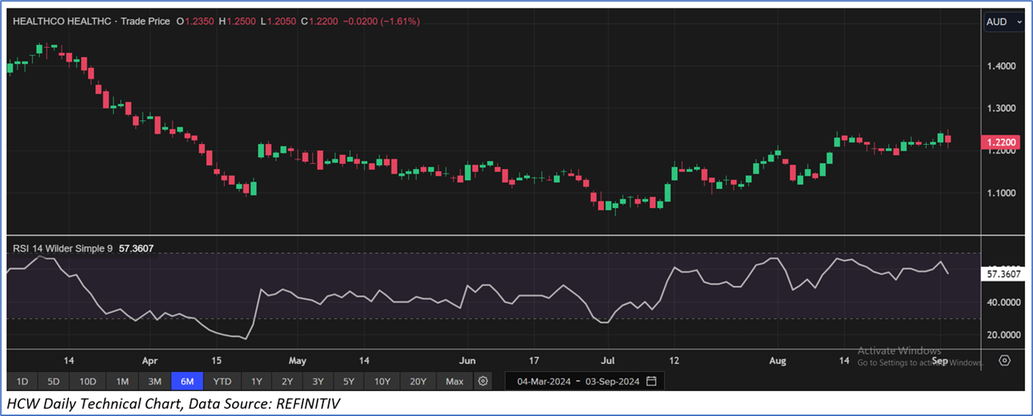Click the HEALTHCO Trade Price series label

[91, 21]
